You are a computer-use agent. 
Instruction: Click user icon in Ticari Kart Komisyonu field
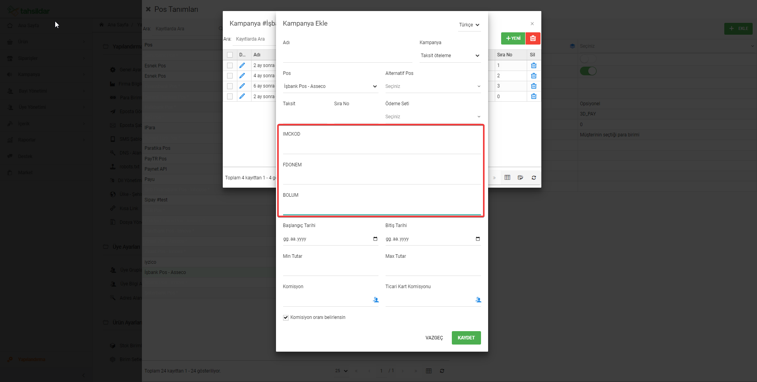[x=478, y=300]
